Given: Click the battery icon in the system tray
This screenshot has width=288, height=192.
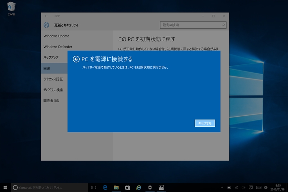Looking at the screenshot, I should coord(229,188).
